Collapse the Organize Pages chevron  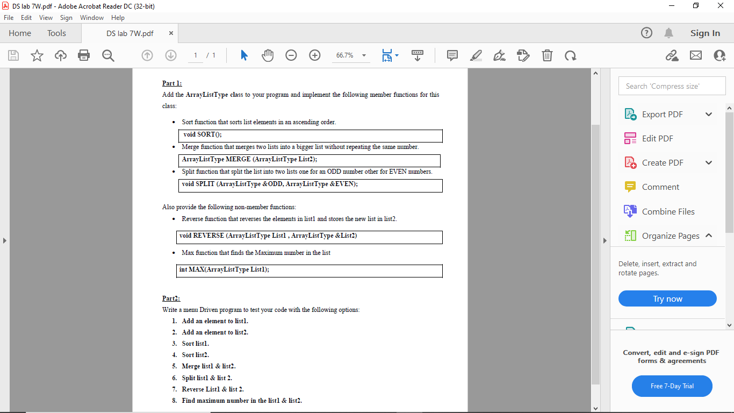709,236
